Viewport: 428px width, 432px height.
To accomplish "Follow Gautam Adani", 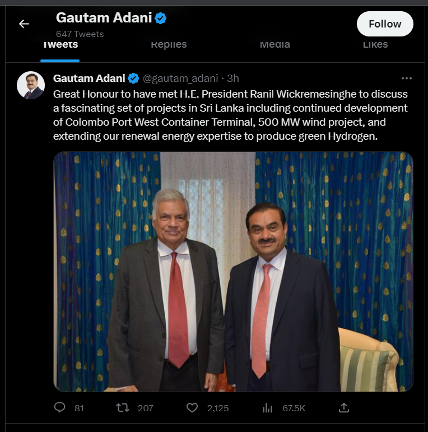I will [x=385, y=24].
